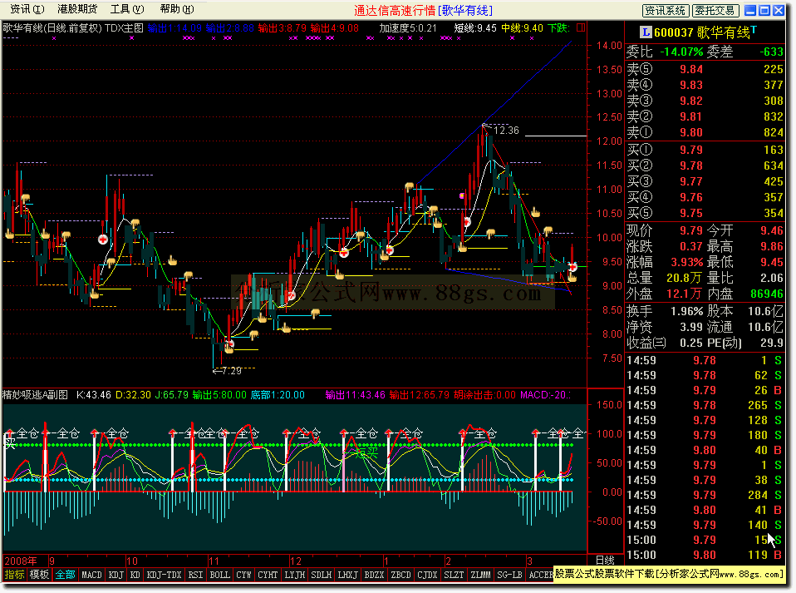Click the 委托交易 button
This screenshot has height=593, width=796.
click(x=715, y=11)
